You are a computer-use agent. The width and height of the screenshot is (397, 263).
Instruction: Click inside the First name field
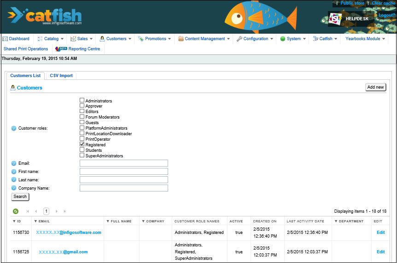pyautogui.click(x=123, y=172)
